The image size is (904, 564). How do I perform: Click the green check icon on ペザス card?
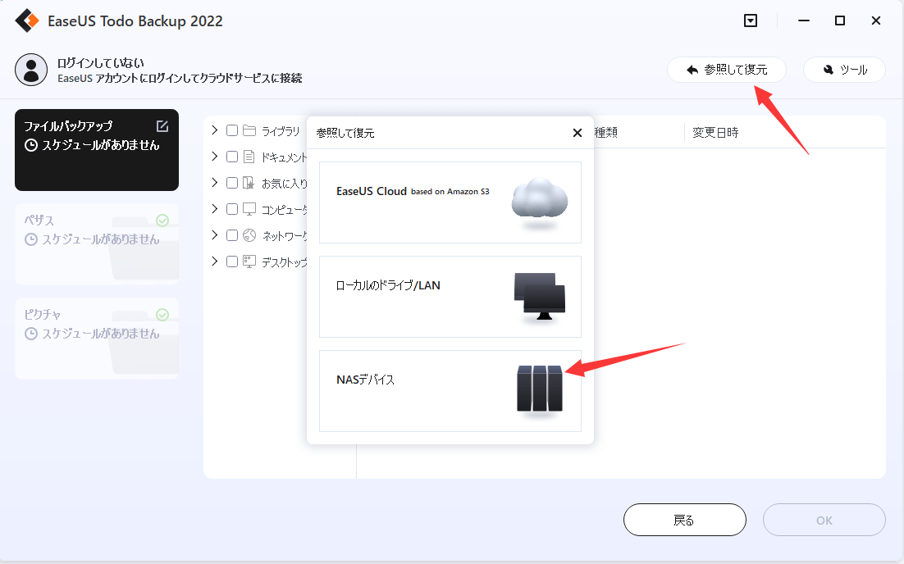[162, 220]
